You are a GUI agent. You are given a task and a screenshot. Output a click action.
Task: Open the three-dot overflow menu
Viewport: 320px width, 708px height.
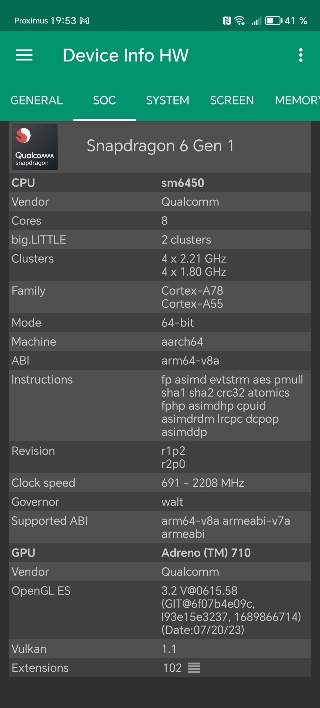click(x=301, y=55)
